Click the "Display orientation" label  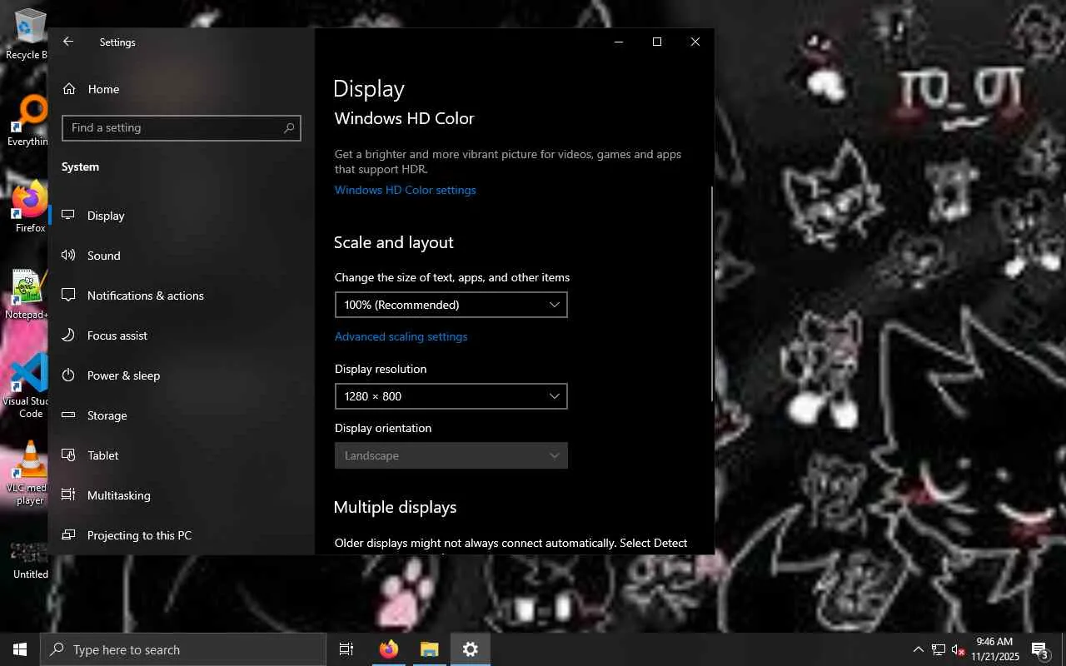(x=383, y=428)
